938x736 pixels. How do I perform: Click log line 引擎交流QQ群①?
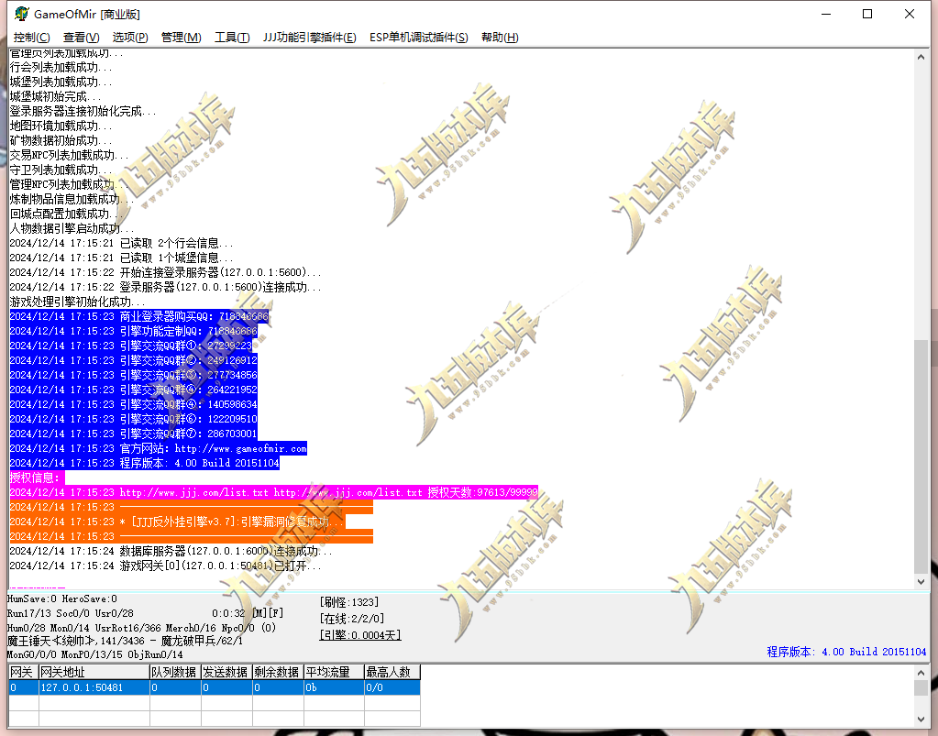131,346
